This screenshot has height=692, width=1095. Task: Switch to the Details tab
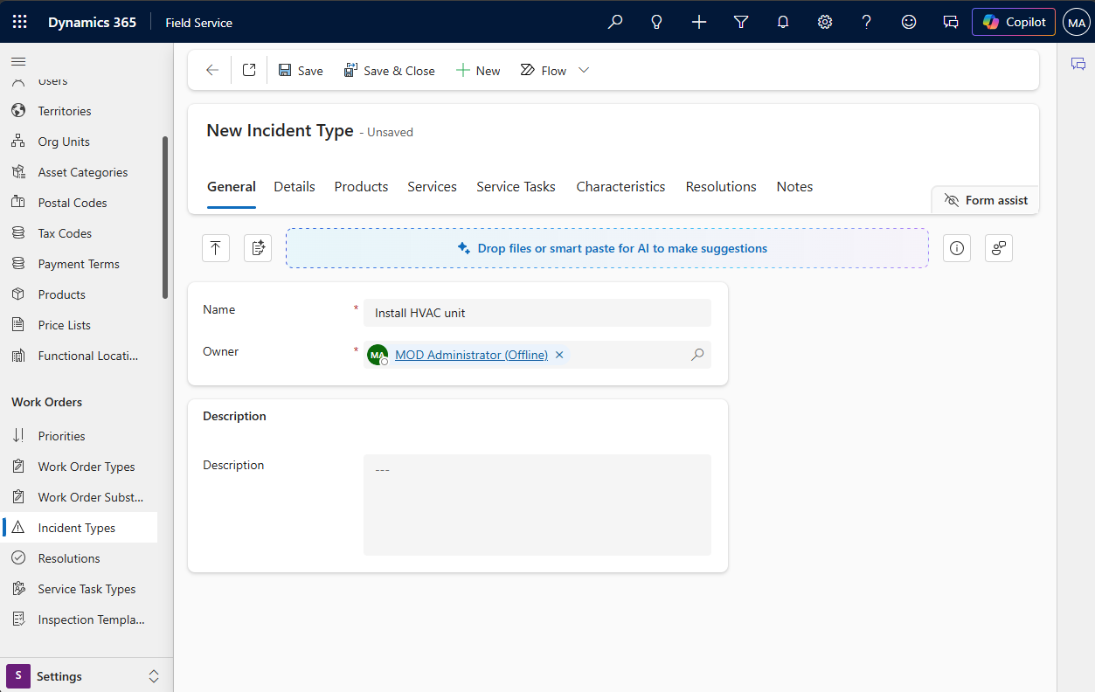pyautogui.click(x=295, y=187)
